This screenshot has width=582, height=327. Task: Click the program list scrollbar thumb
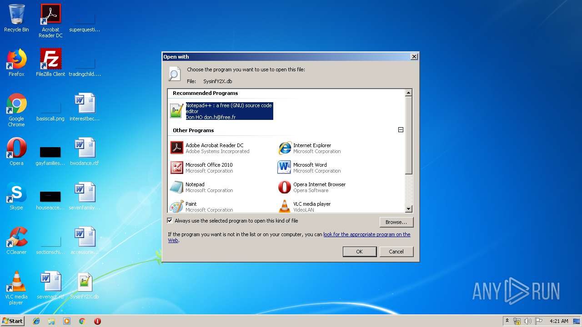pyautogui.click(x=408, y=135)
